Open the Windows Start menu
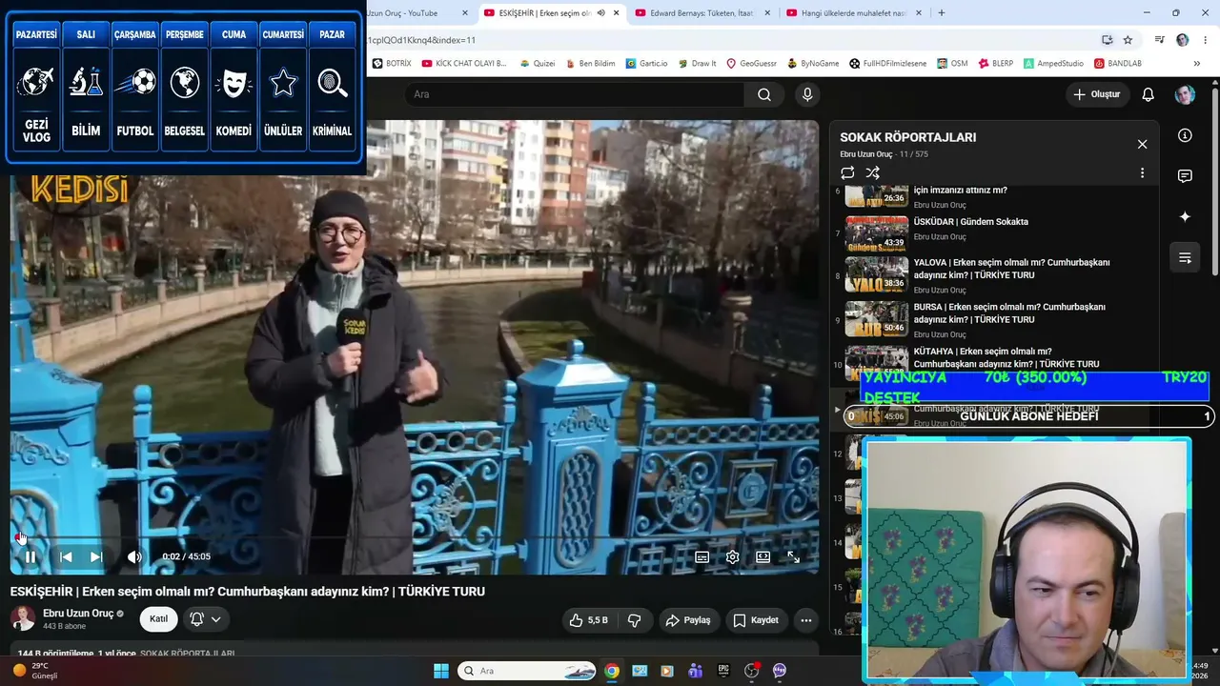This screenshot has width=1220, height=686. pyautogui.click(x=441, y=671)
